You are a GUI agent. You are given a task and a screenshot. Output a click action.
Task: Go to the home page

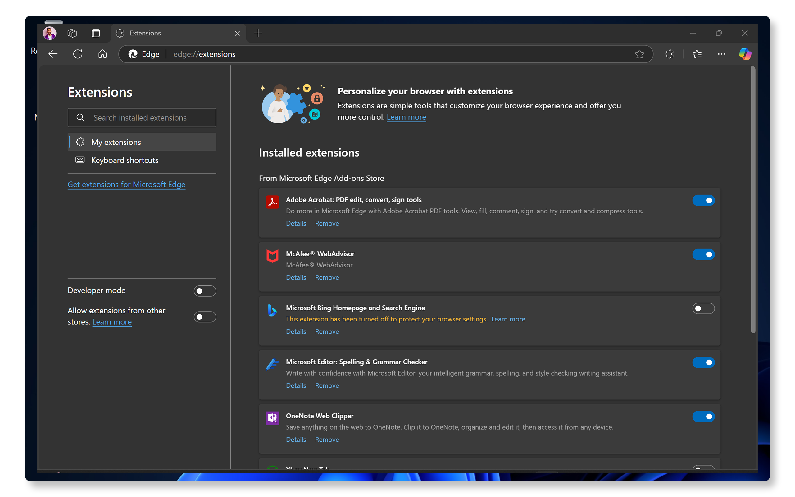tap(102, 54)
